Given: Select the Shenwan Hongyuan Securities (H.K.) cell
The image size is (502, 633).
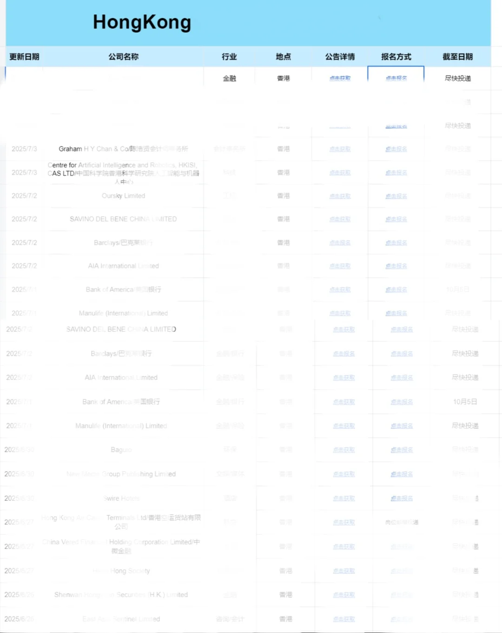Looking at the screenshot, I should pyautogui.click(x=121, y=595).
